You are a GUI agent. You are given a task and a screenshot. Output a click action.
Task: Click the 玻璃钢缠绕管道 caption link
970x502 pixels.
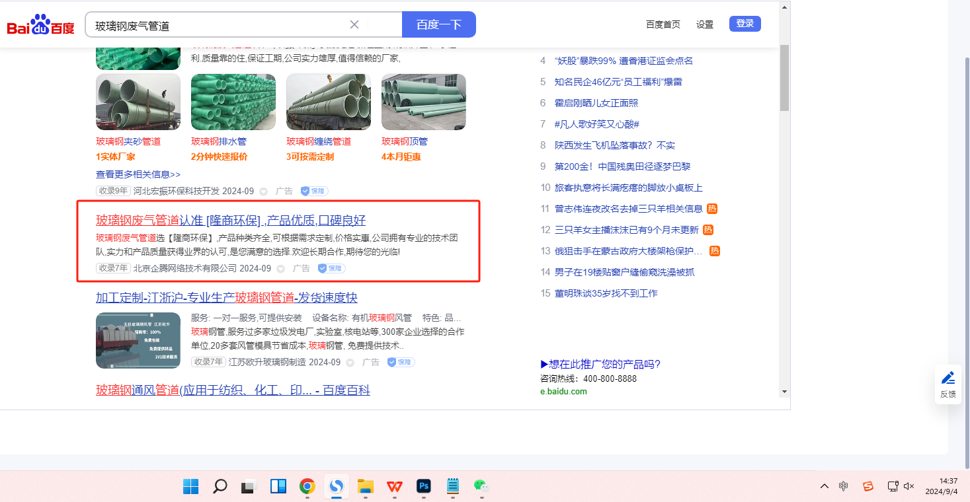(319, 141)
